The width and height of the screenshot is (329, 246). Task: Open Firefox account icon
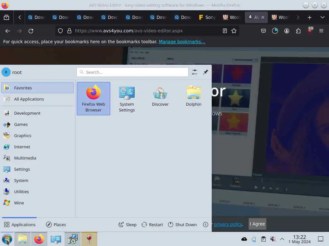287,31
